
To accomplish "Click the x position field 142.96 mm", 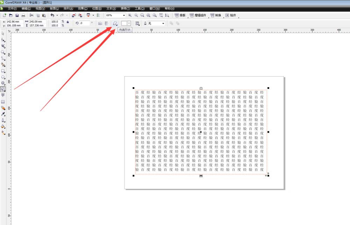I will click(14, 22).
